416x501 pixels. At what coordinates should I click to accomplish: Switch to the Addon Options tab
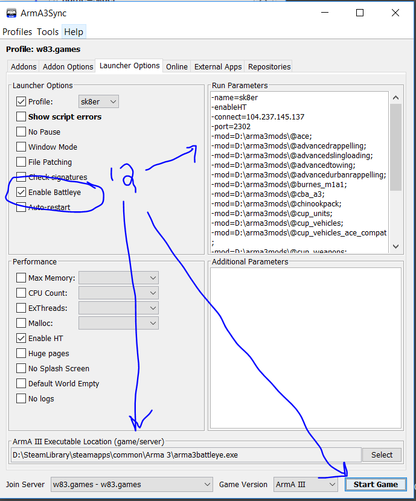coord(68,66)
